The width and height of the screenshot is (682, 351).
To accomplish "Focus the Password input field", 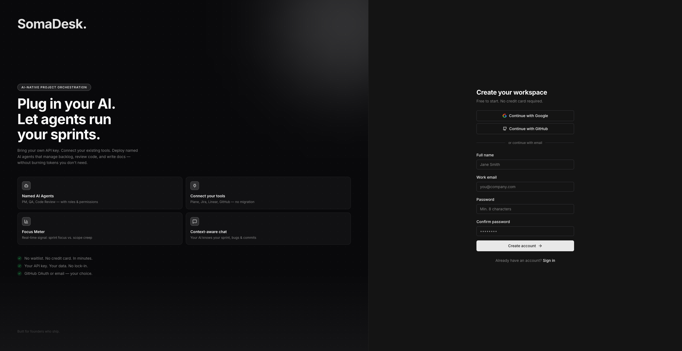I will coord(525,209).
